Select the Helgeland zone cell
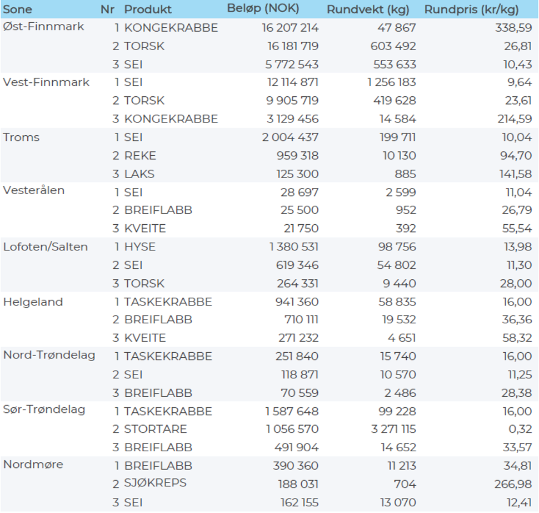Viewport: 539px width, 513px height. pos(33,302)
